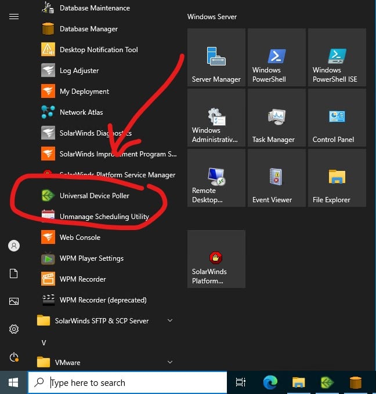Open the File Explorer tile
The height and width of the screenshot is (394, 376).
(337, 178)
